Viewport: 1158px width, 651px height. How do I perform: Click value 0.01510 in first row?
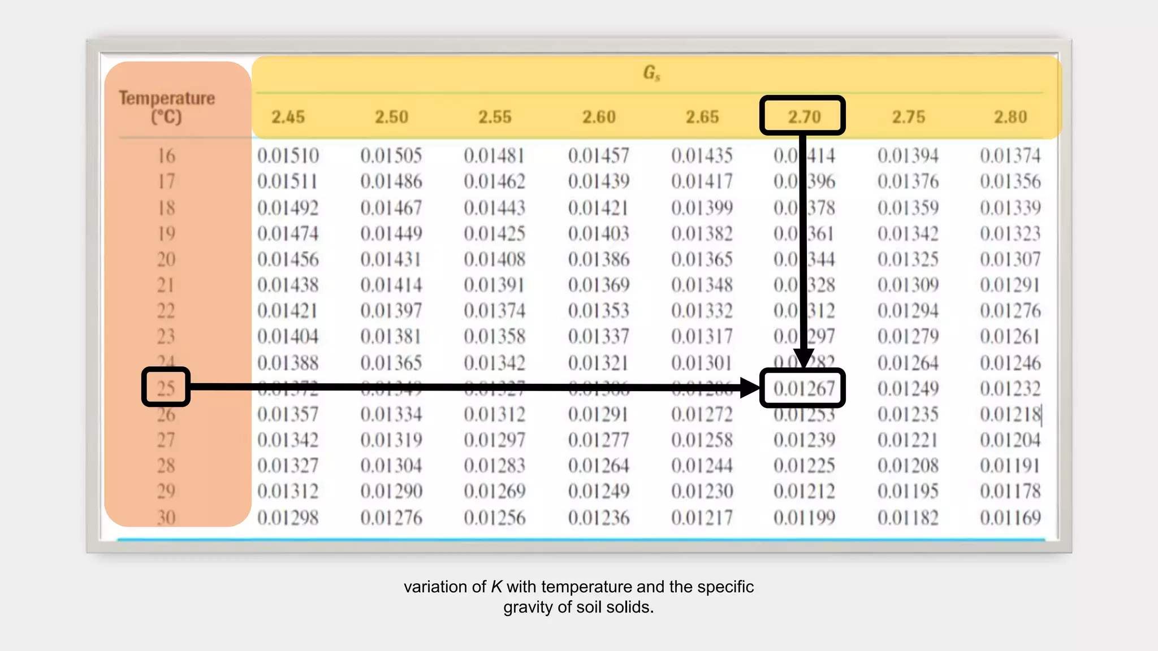coord(288,155)
